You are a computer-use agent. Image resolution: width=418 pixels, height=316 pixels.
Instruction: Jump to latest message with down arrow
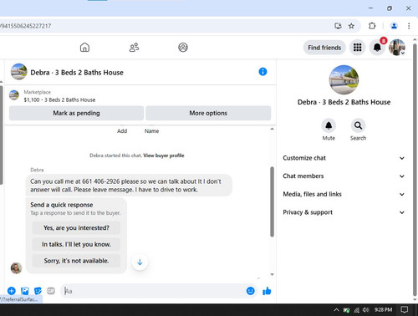point(140,262)
